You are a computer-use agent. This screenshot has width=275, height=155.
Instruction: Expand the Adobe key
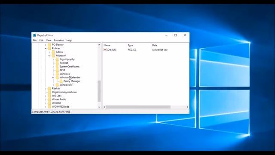(49, 52)
